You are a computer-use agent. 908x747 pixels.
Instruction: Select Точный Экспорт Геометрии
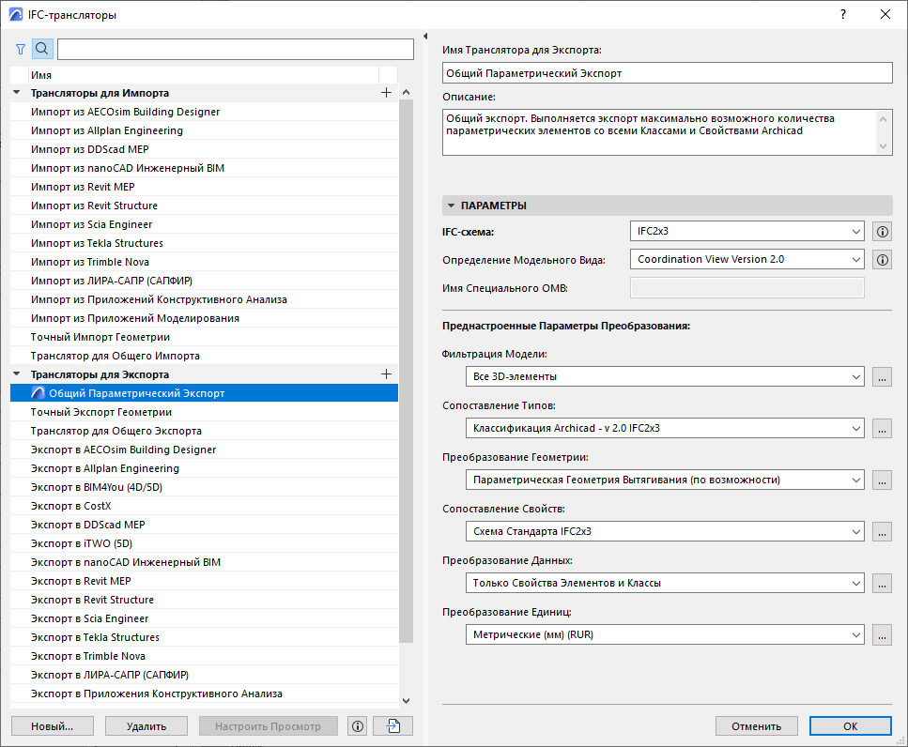pos(204,412)
